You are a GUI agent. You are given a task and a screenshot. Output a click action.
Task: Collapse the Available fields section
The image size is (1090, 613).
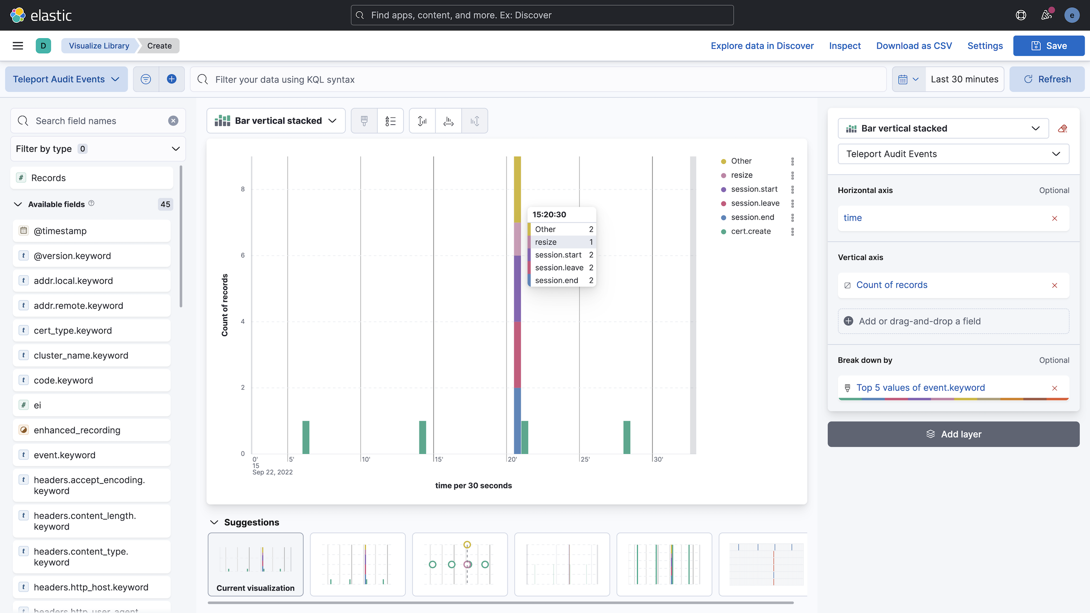point(17,204)
